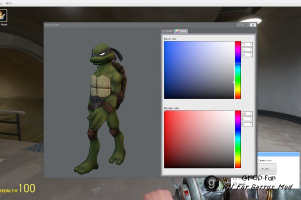
Task: Select the Colors tab
Action: (181, 31)
